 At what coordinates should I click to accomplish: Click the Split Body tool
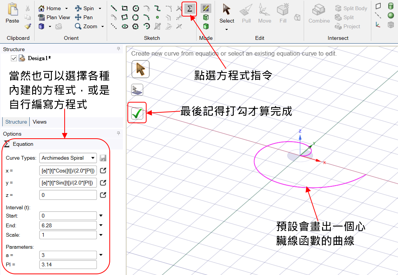(x=351, y=8)
